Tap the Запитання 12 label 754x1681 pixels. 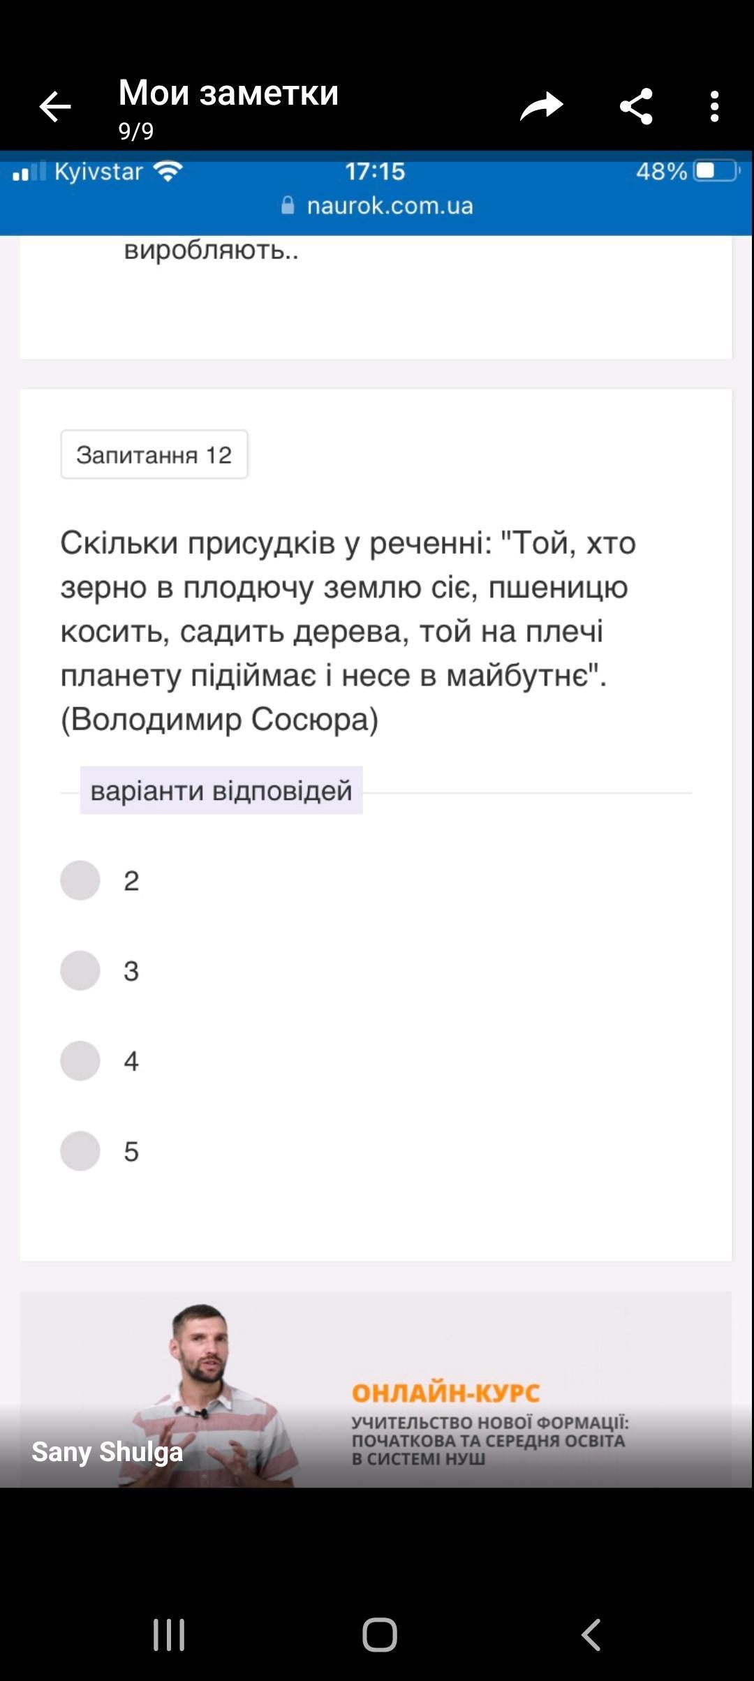(x=154, y=454)
